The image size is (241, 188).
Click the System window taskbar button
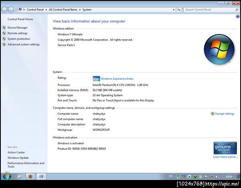click(41, 176)
